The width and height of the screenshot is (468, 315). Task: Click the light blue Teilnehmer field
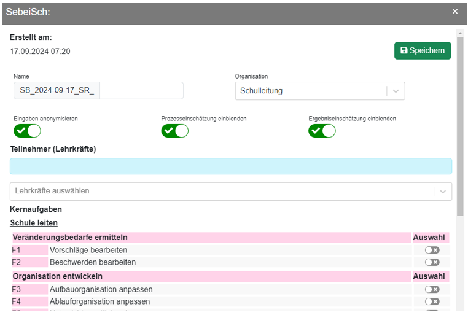[230, 166]
